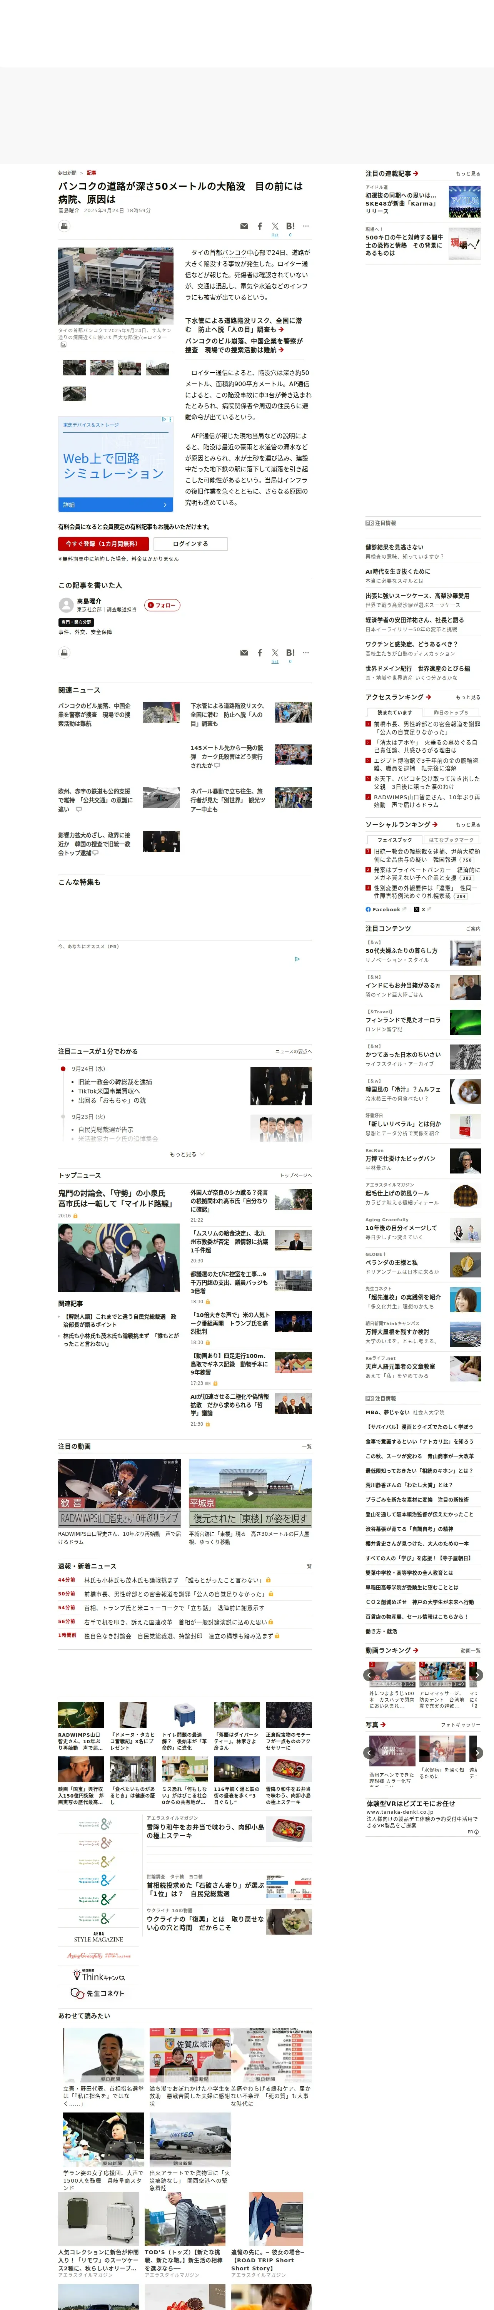This screenshot has width=494, height=2310.
Task: Click the red arrow beside 注目の連載記事
Action: 416,173
